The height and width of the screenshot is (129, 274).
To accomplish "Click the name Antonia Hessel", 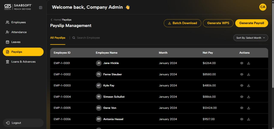I will [113, 119].
